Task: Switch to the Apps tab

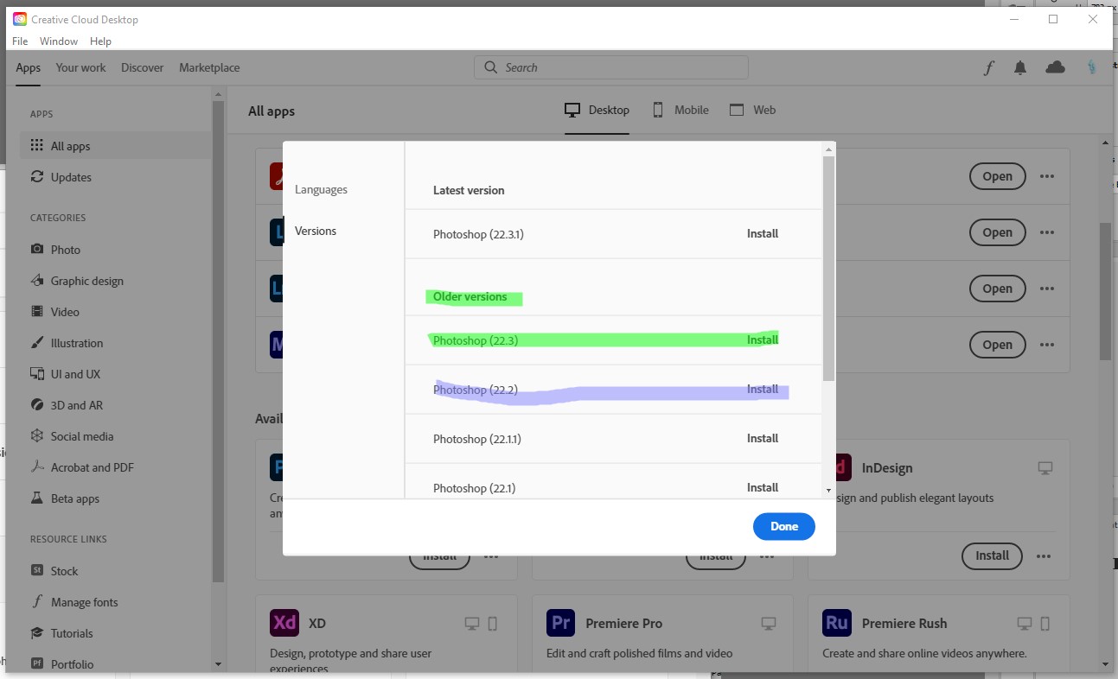Action: click(29, 67)
